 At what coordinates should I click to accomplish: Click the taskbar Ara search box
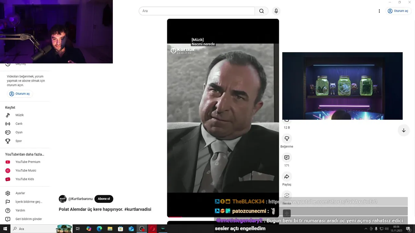pos(41,229)
